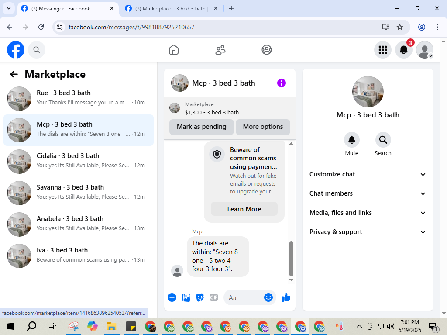Image resolution: width=447 pixels, height=335 pixels.
Task: Expand the Chat members section
Action: (368, 193)
